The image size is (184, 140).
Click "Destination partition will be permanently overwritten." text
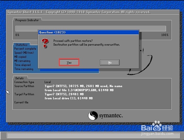tap(86, 45)
